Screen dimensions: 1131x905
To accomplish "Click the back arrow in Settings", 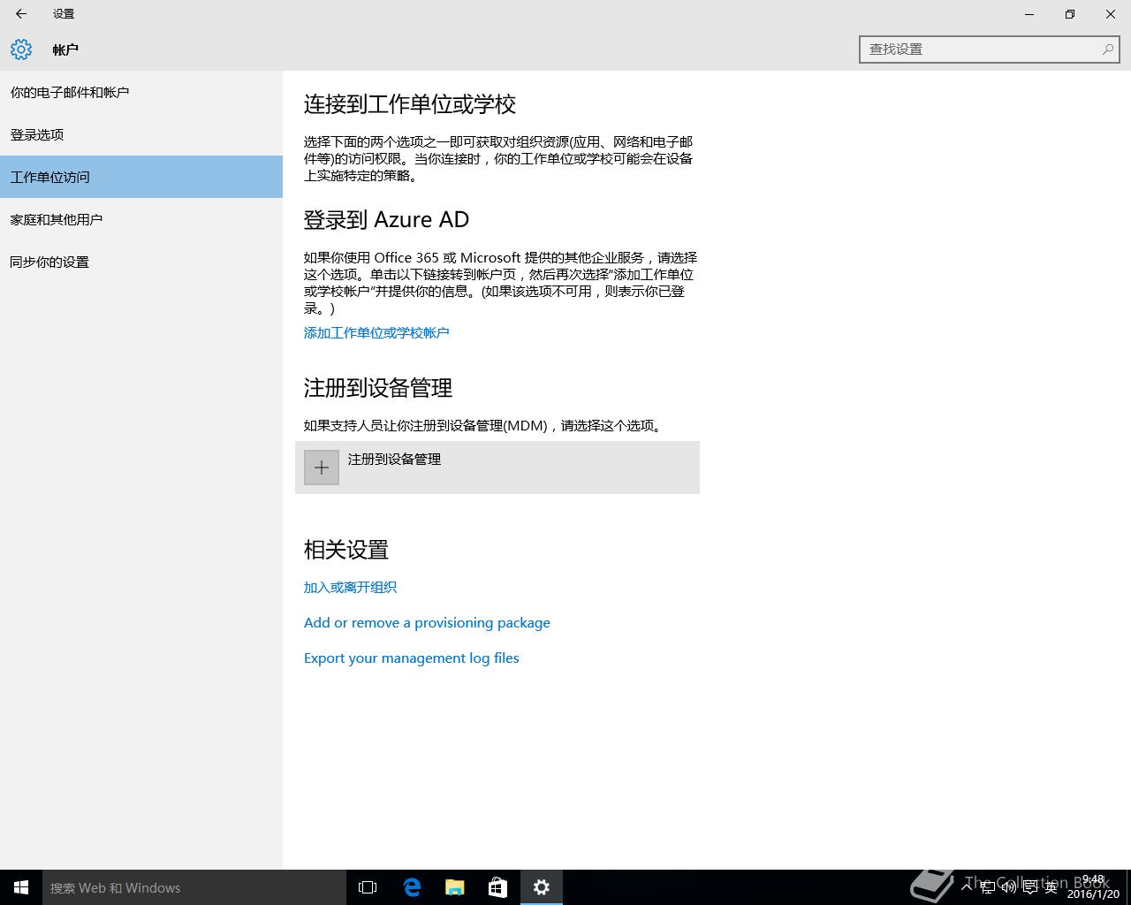I will click(x=21, y=14).
